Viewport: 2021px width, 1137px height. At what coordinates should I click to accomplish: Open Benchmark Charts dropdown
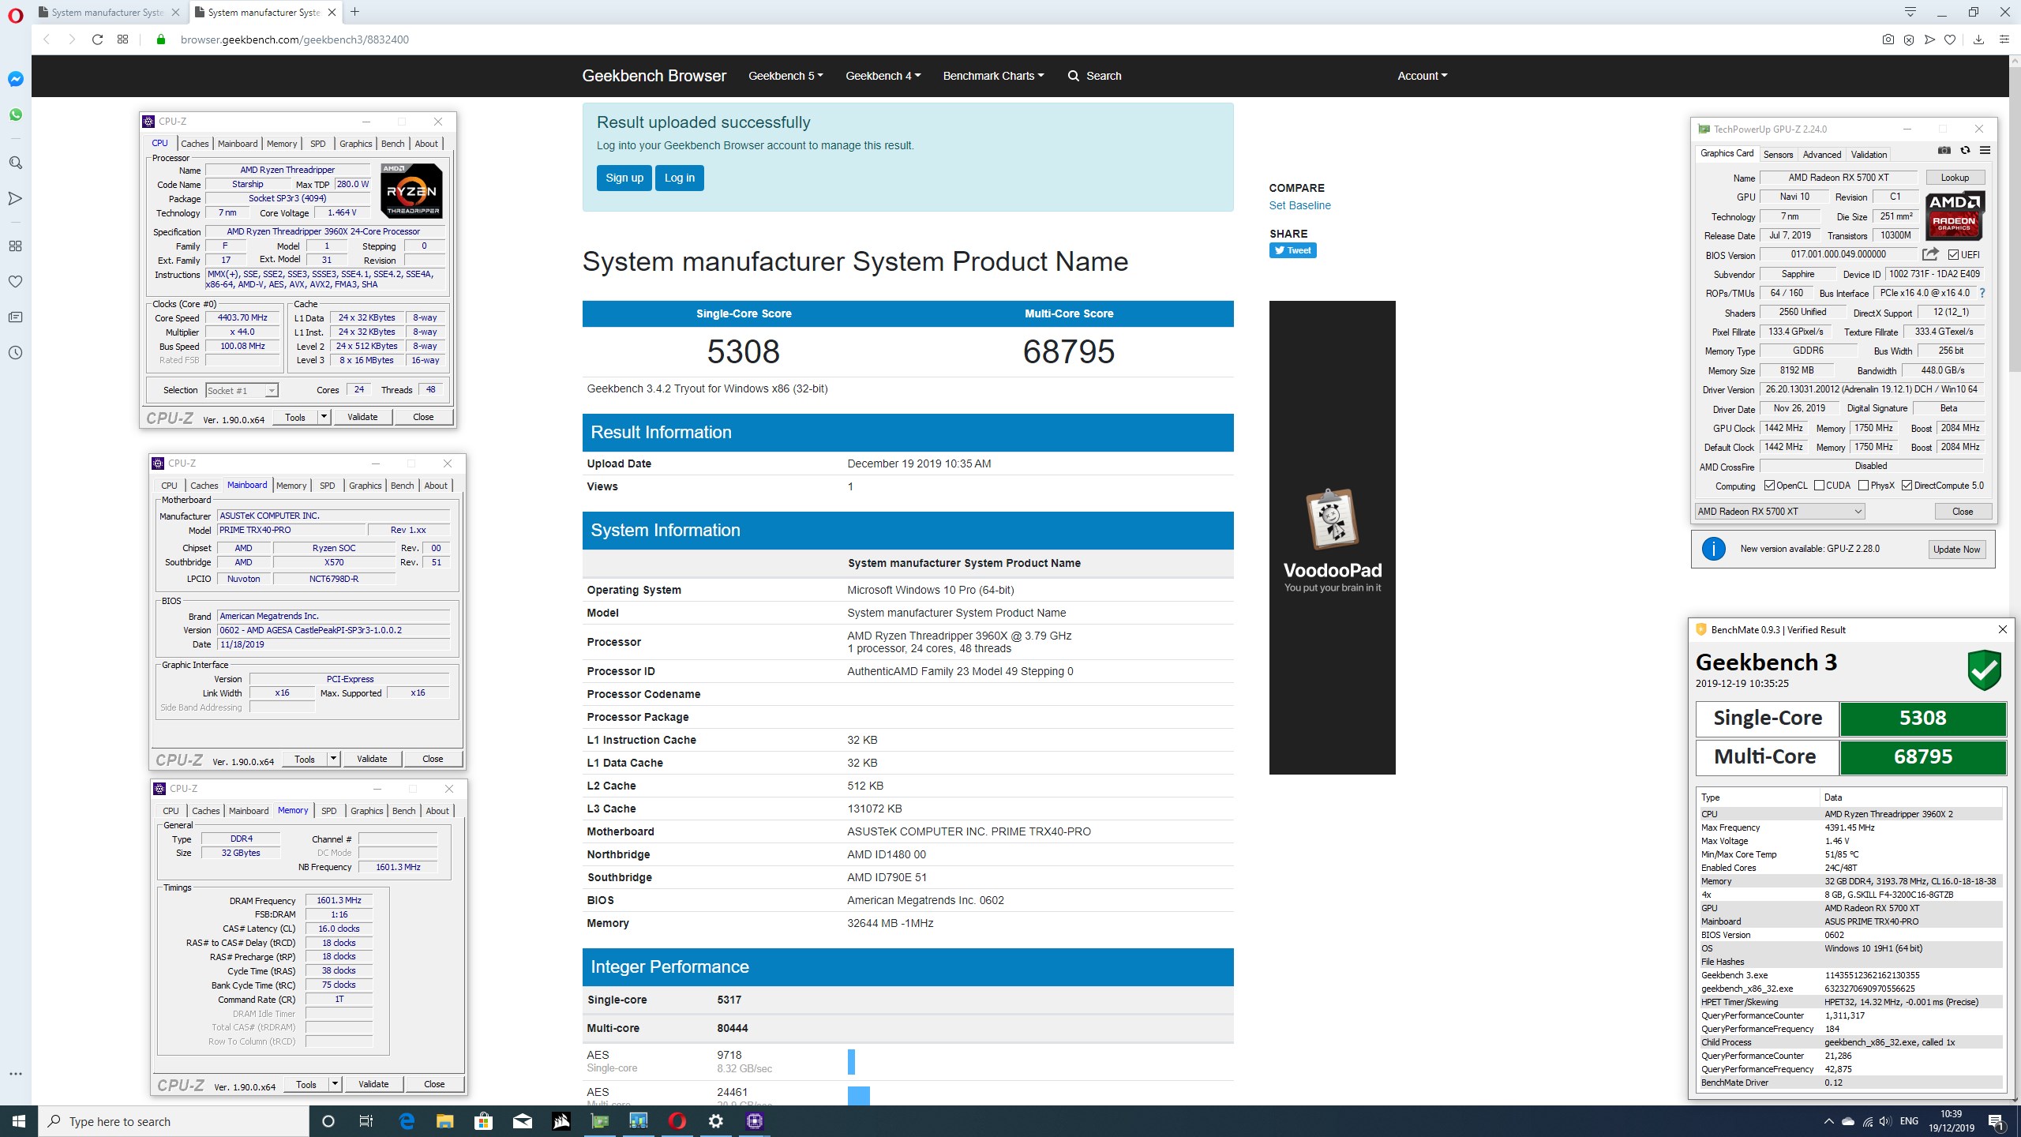(x=993, y=76)
